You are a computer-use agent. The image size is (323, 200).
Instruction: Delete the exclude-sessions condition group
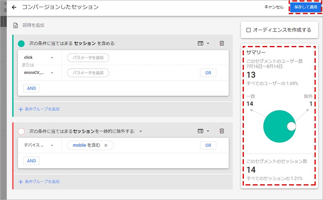222,131
